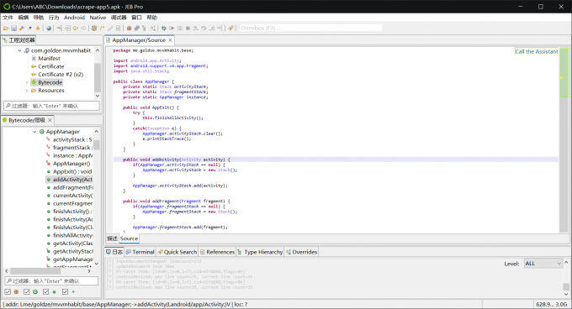Click the Omnibox (F3) search field
This screenshot has height=309, width=572.
(x=310, y=28)
